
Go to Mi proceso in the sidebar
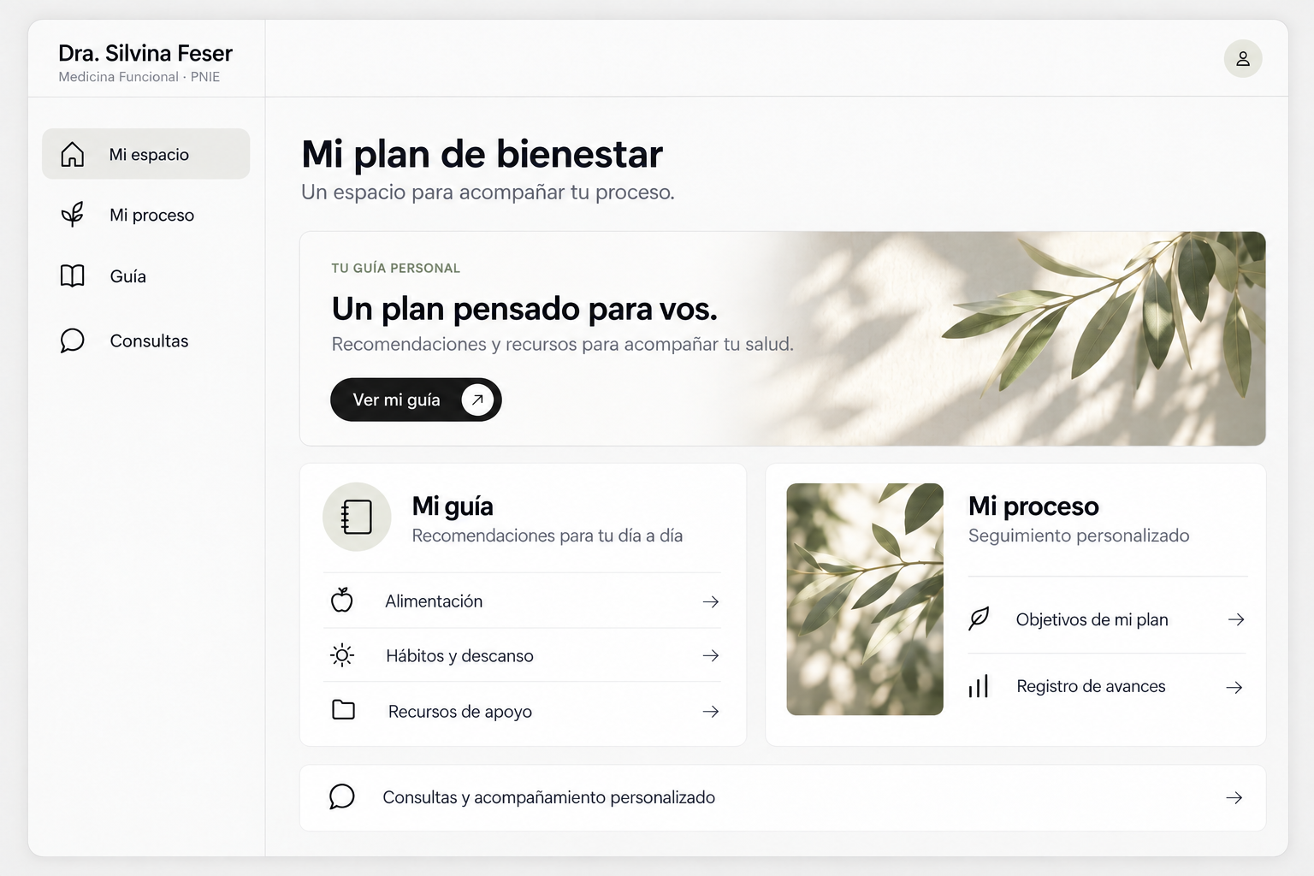tap(146, 215)
